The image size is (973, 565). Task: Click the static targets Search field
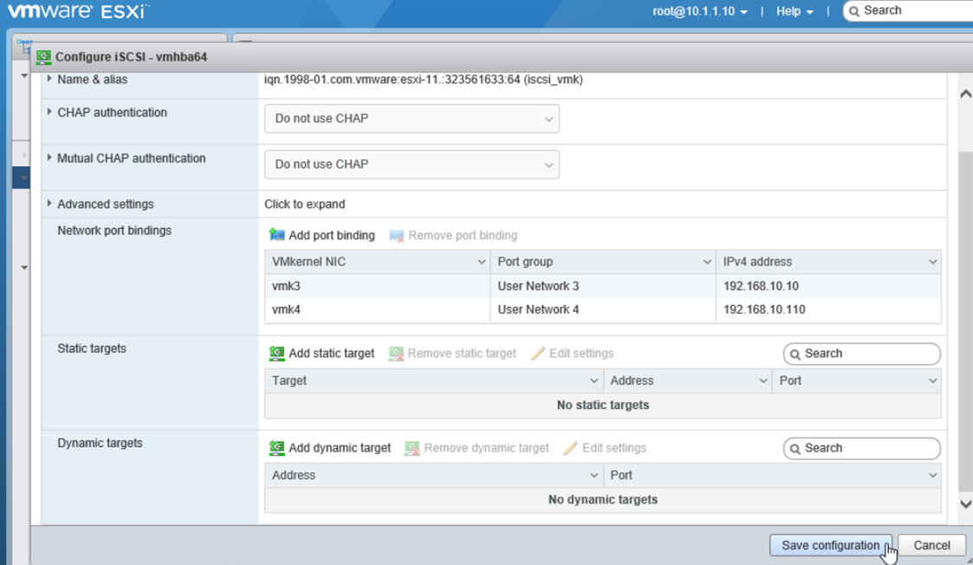coord(861,354)
